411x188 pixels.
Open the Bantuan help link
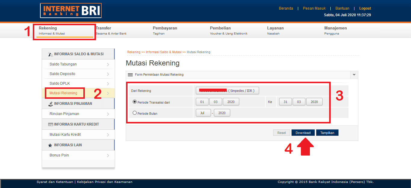pyautogui.click(x=342, y=8)
